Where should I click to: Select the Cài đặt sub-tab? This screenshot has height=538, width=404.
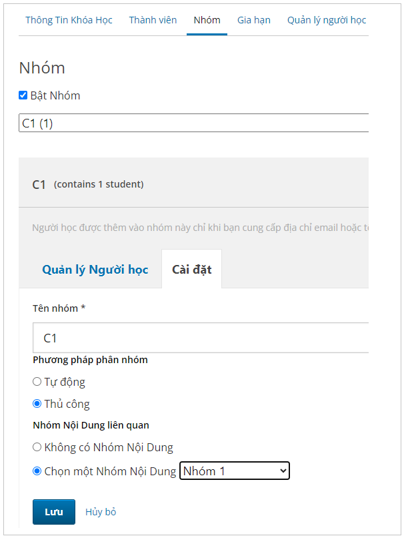click(191, 270)
